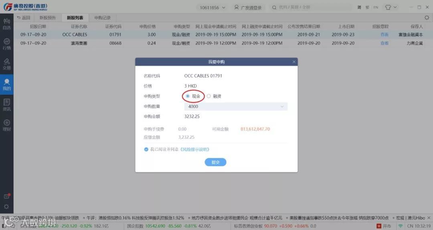Screen dimensions: 433x230
Task: Open the 资讯 news sidebar icon
Action: pyautogui.click(x=7, y=105)
